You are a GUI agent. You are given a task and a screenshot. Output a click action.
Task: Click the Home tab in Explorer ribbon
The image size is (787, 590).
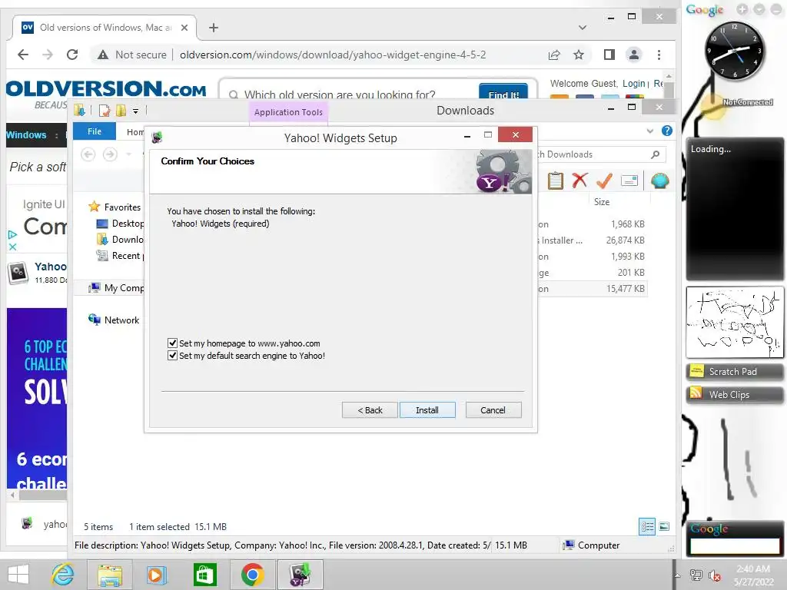click(x=134, y=132)
